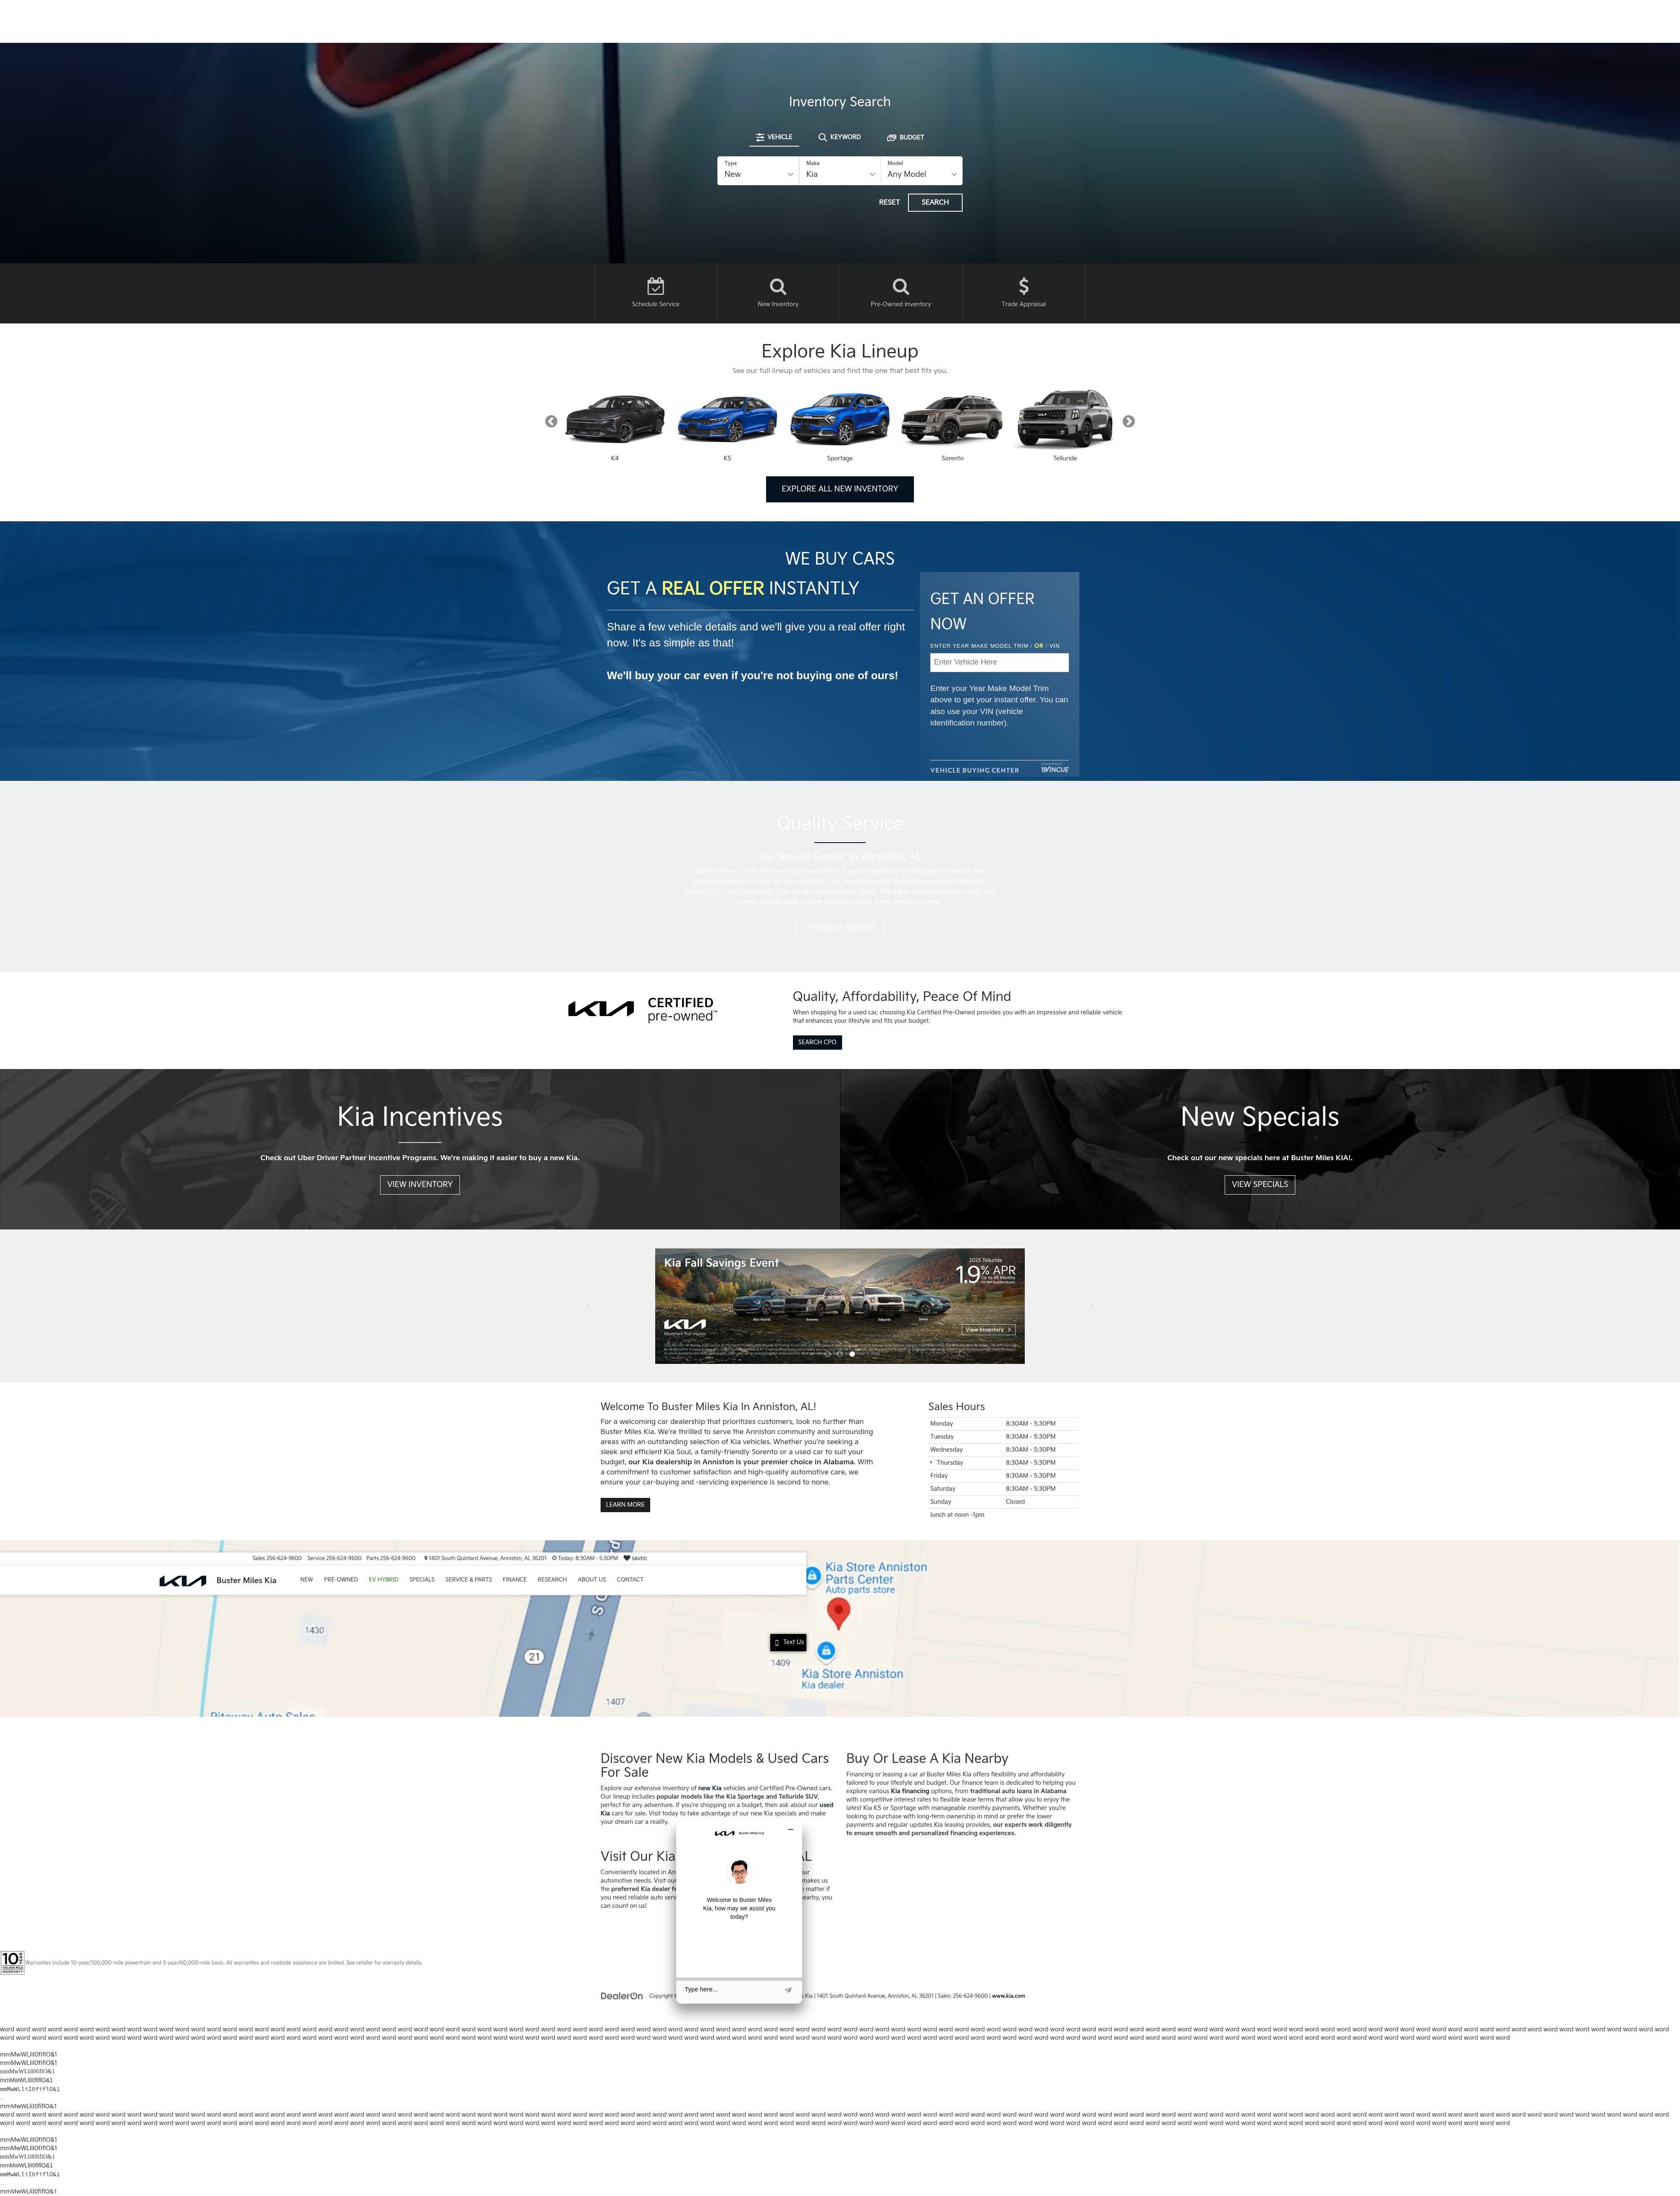Open the FINANCE menu item
The height and width of the screenshot is (2196, 1680).
click(x=515, y=1580)
